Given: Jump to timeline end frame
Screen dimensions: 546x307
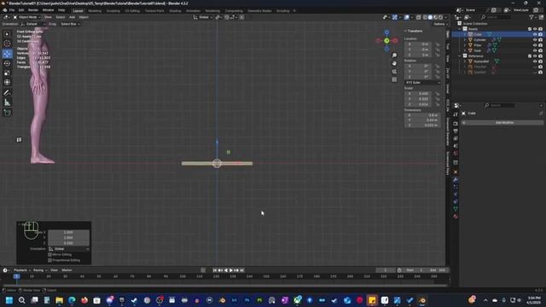Looking at the screenshot, I should click(242, 270).
